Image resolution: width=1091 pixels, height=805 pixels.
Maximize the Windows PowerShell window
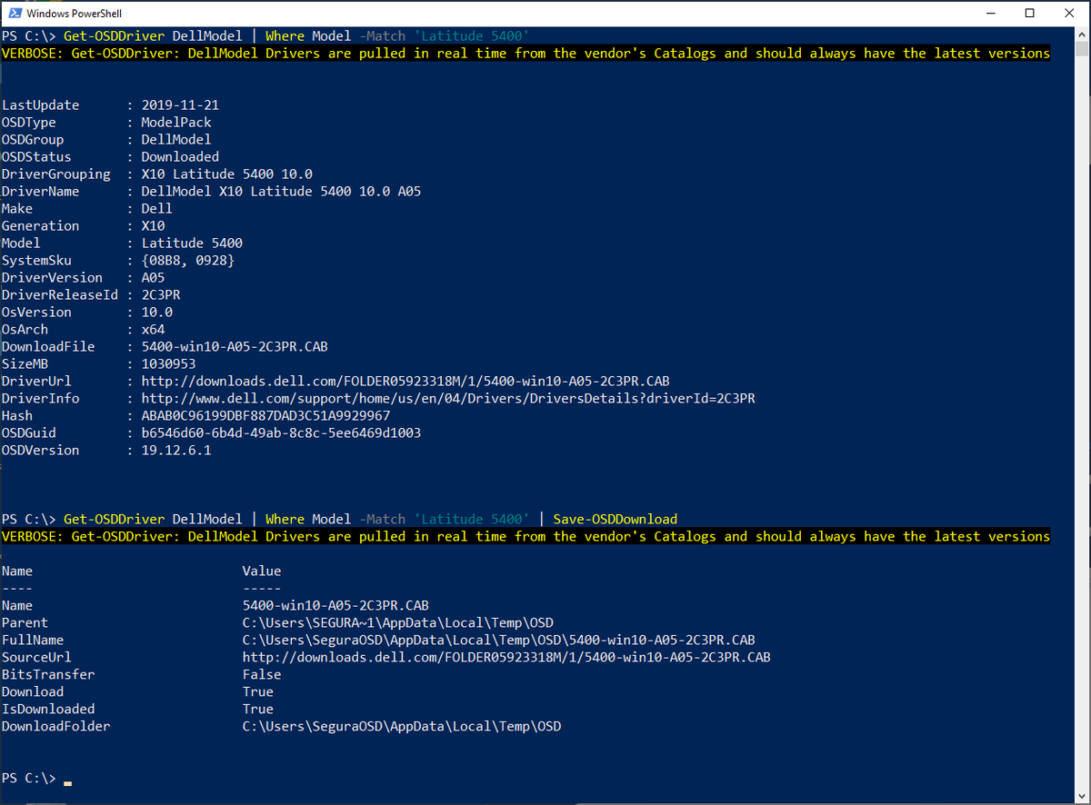[1029, 14]
